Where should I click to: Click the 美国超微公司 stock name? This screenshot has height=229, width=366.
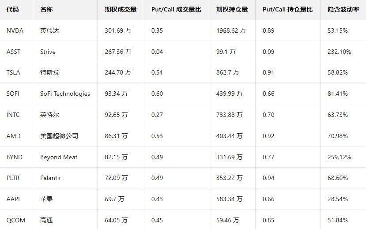[59, 136]
